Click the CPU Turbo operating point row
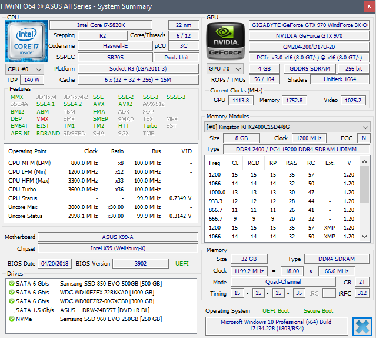The image size is (376, 338). [x=101, y=190]
